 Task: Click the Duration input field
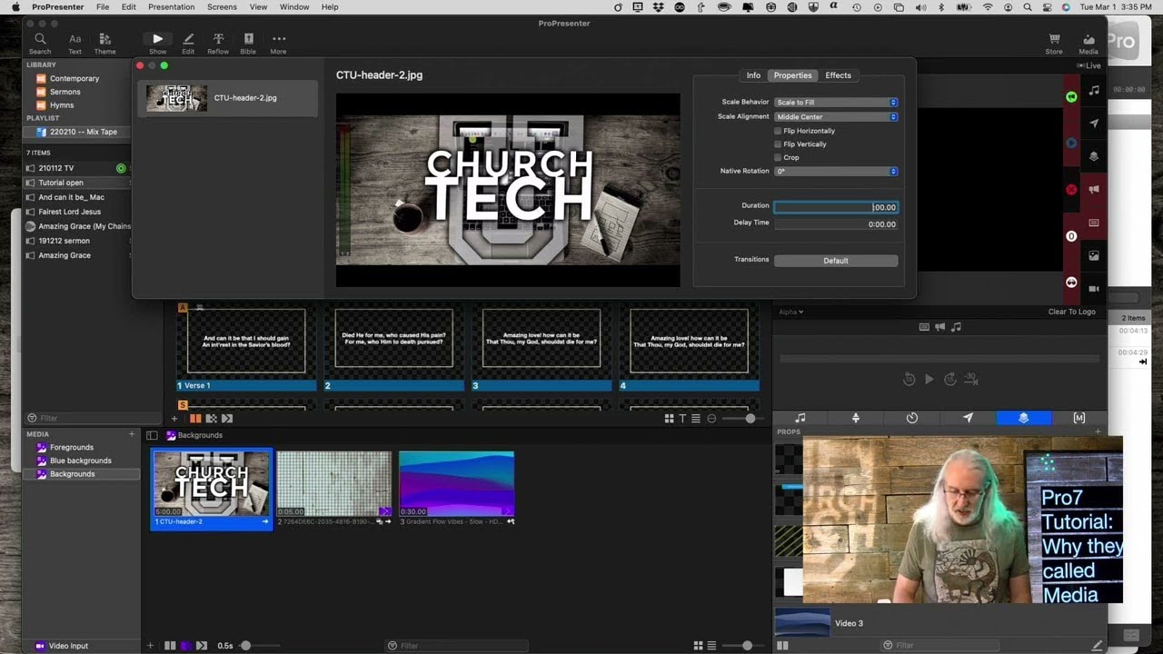836,207
